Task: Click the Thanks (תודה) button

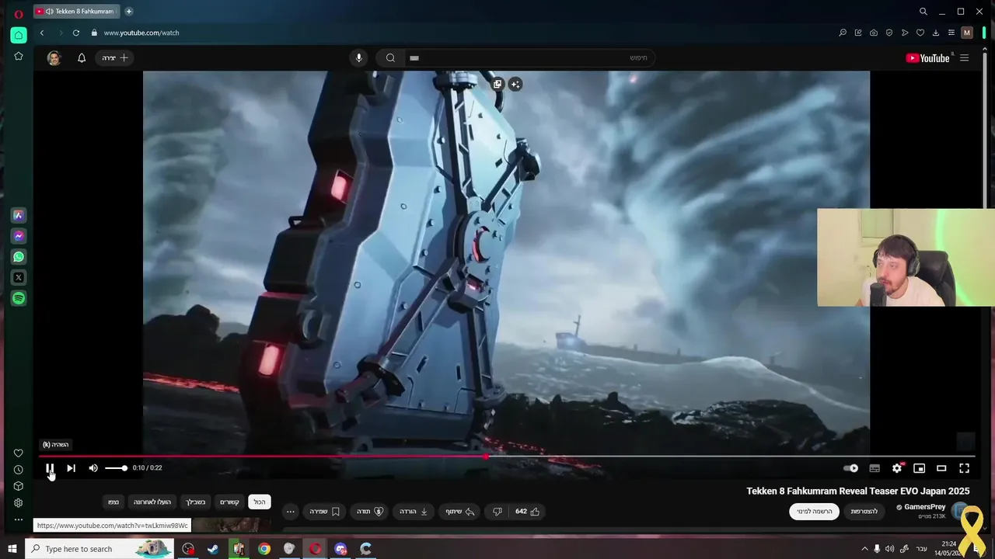Action: pyautogui.click(x=370, y=512)
